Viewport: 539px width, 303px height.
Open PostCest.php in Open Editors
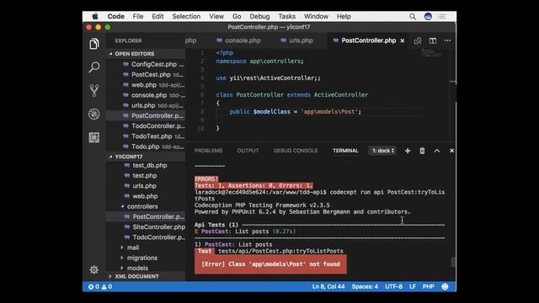[x=146, y=75]
